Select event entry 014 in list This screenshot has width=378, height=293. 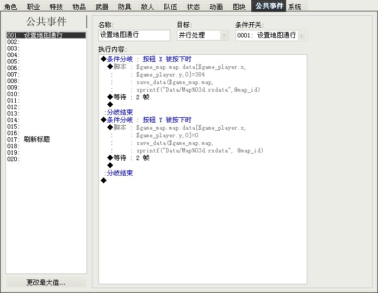pos(46,120)
